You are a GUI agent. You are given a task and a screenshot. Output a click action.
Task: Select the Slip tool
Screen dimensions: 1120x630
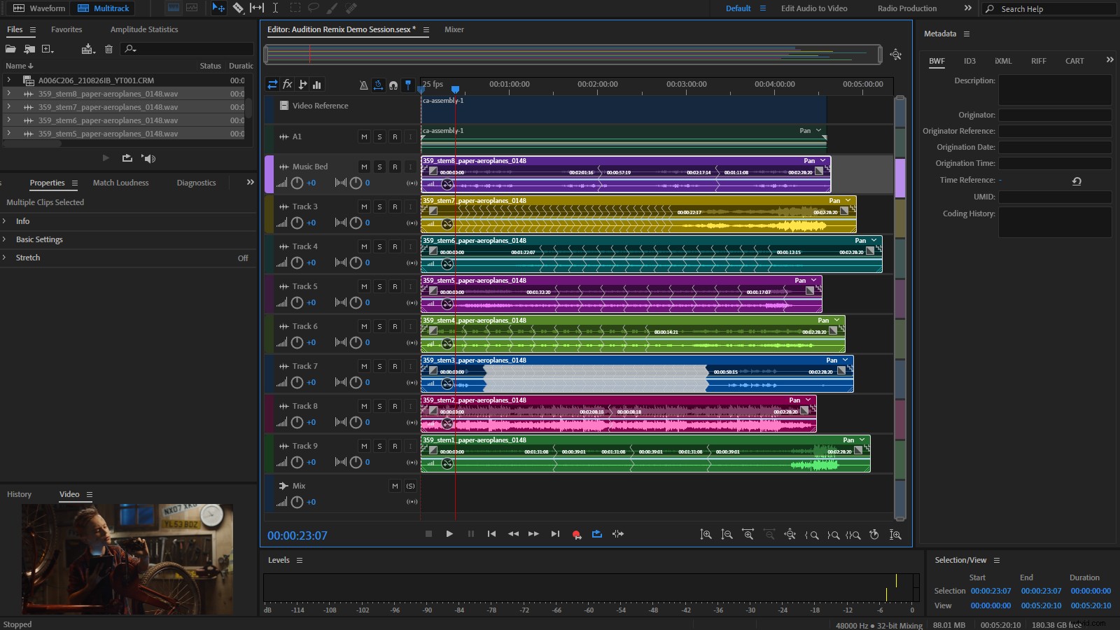(x=256, y=8)
